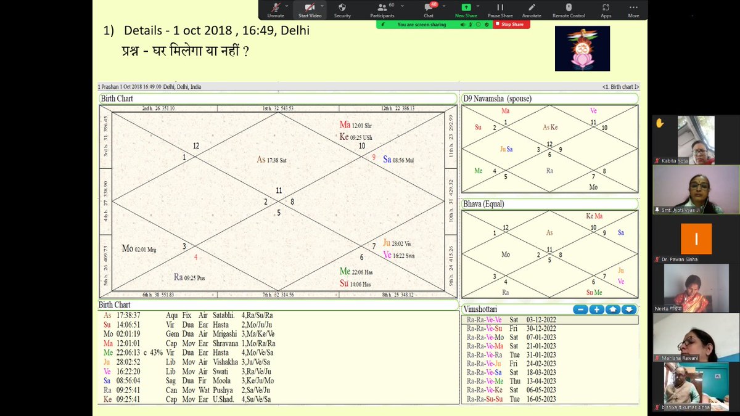Click the red Stop Share button
The image size is (740, 416).
coord(511,24)
